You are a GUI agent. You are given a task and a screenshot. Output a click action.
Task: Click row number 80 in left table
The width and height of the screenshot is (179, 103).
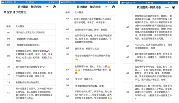[9, 56]
